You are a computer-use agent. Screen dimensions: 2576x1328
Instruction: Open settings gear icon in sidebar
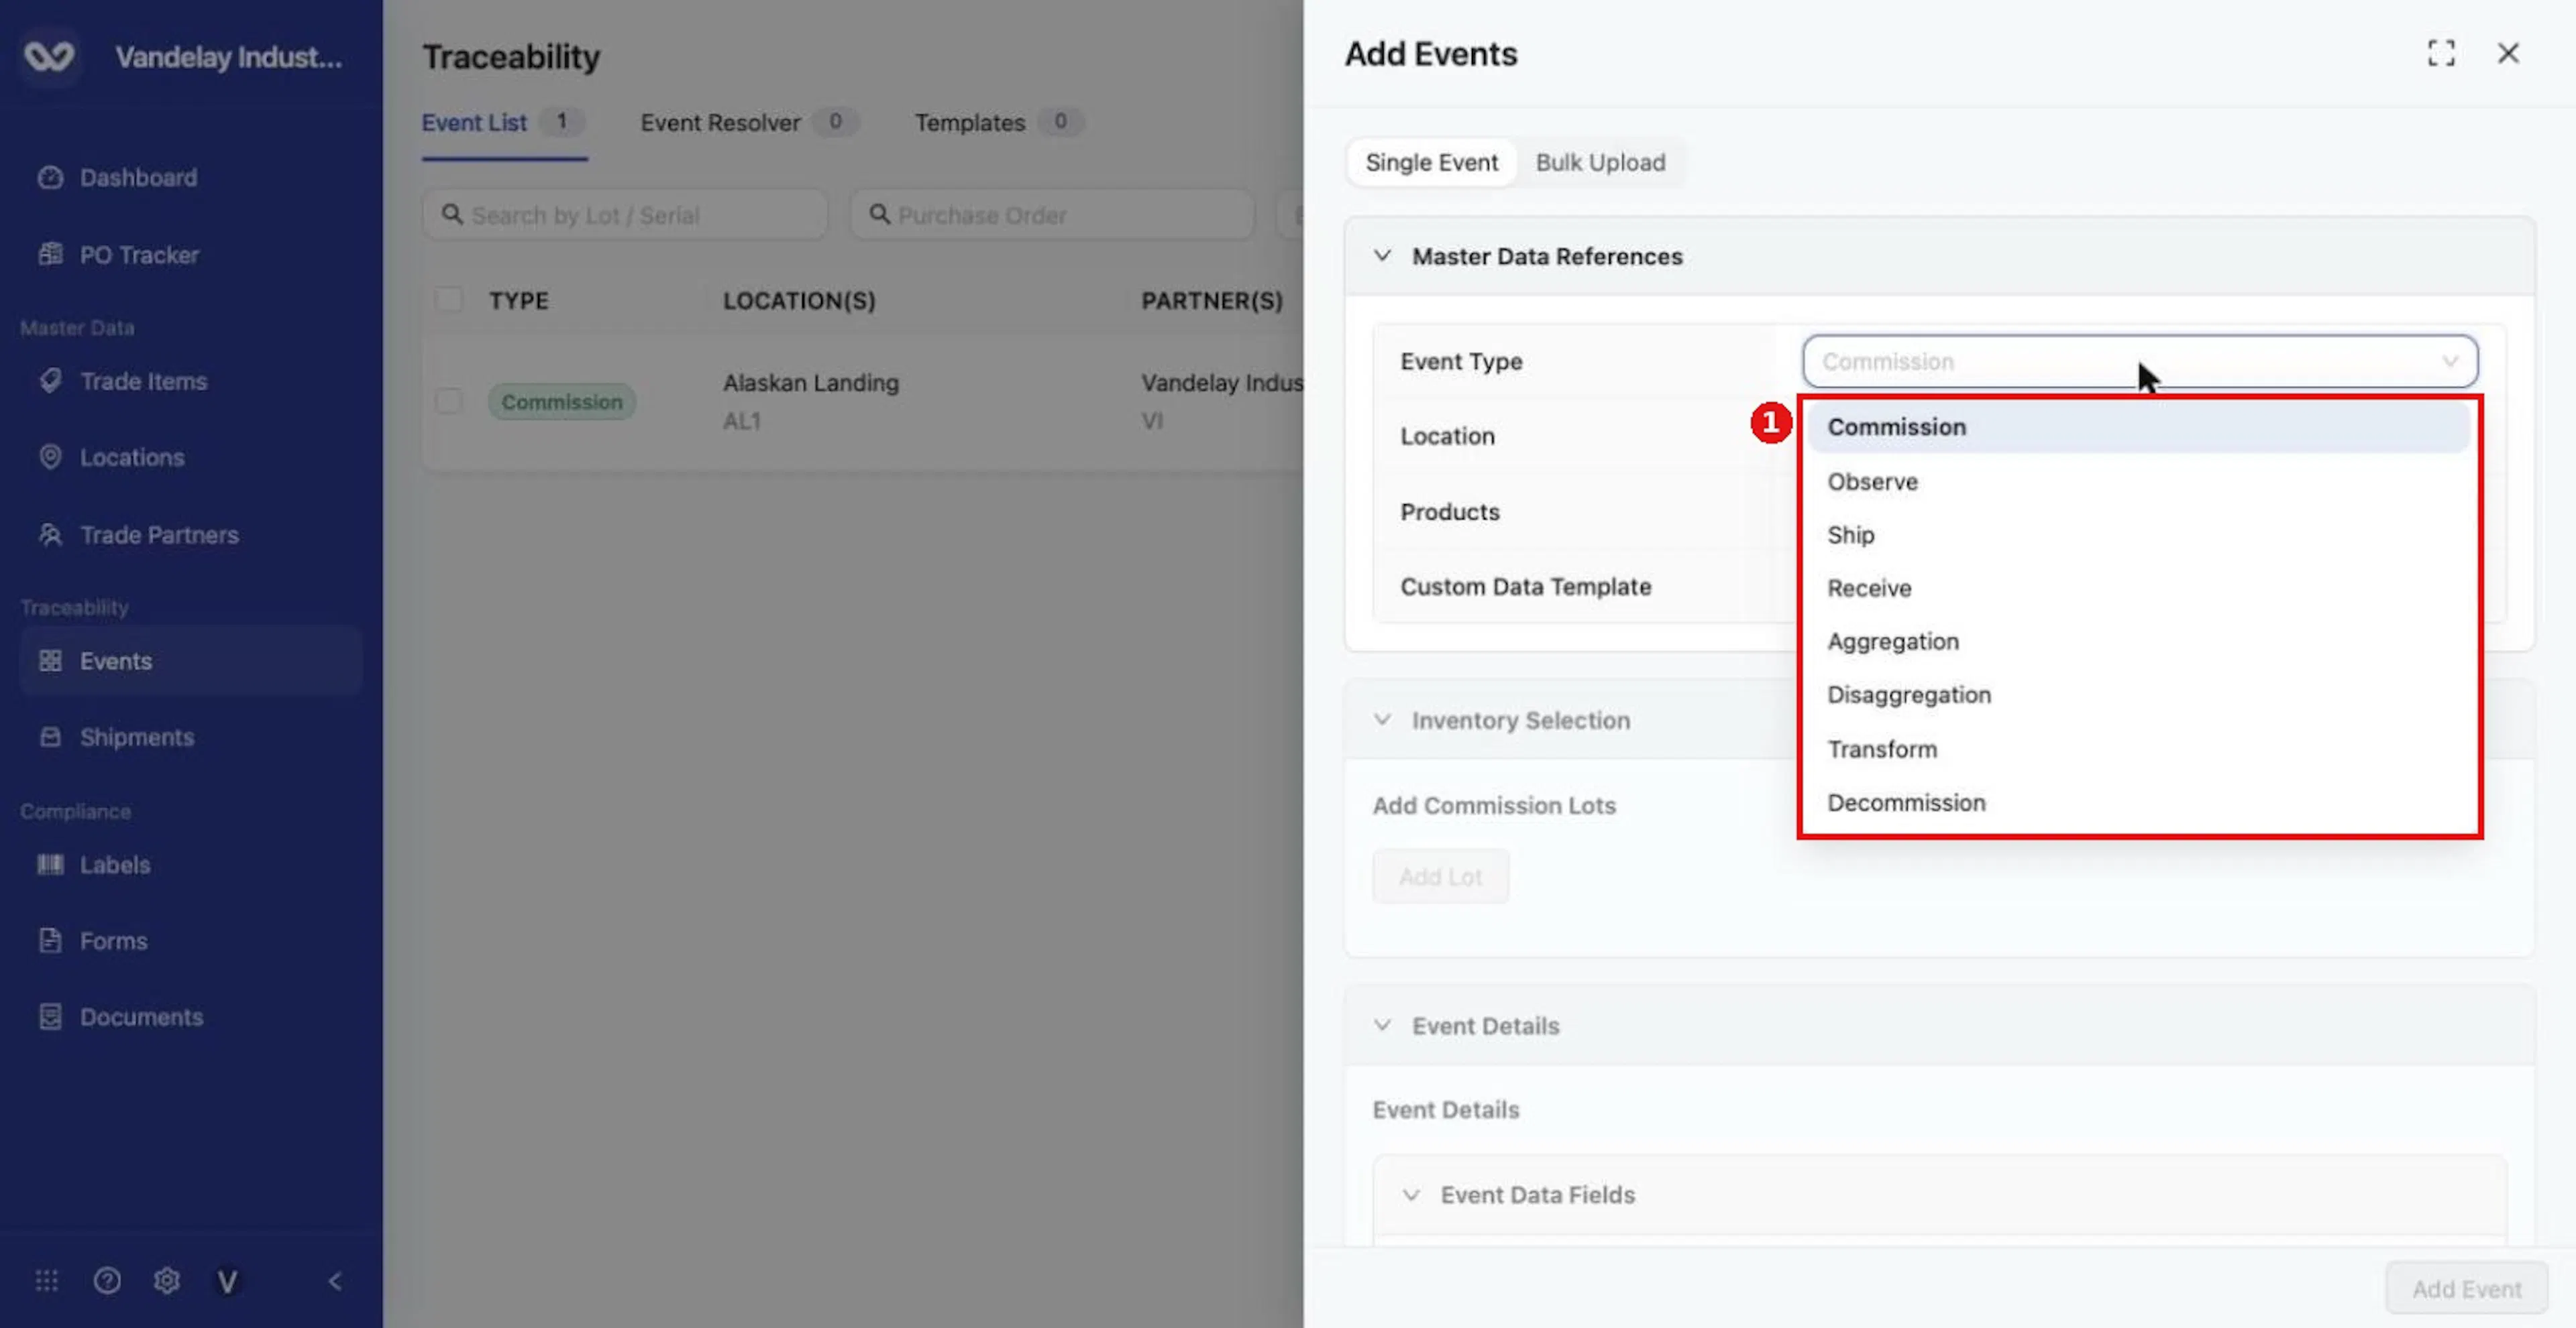coord(167,1280)
